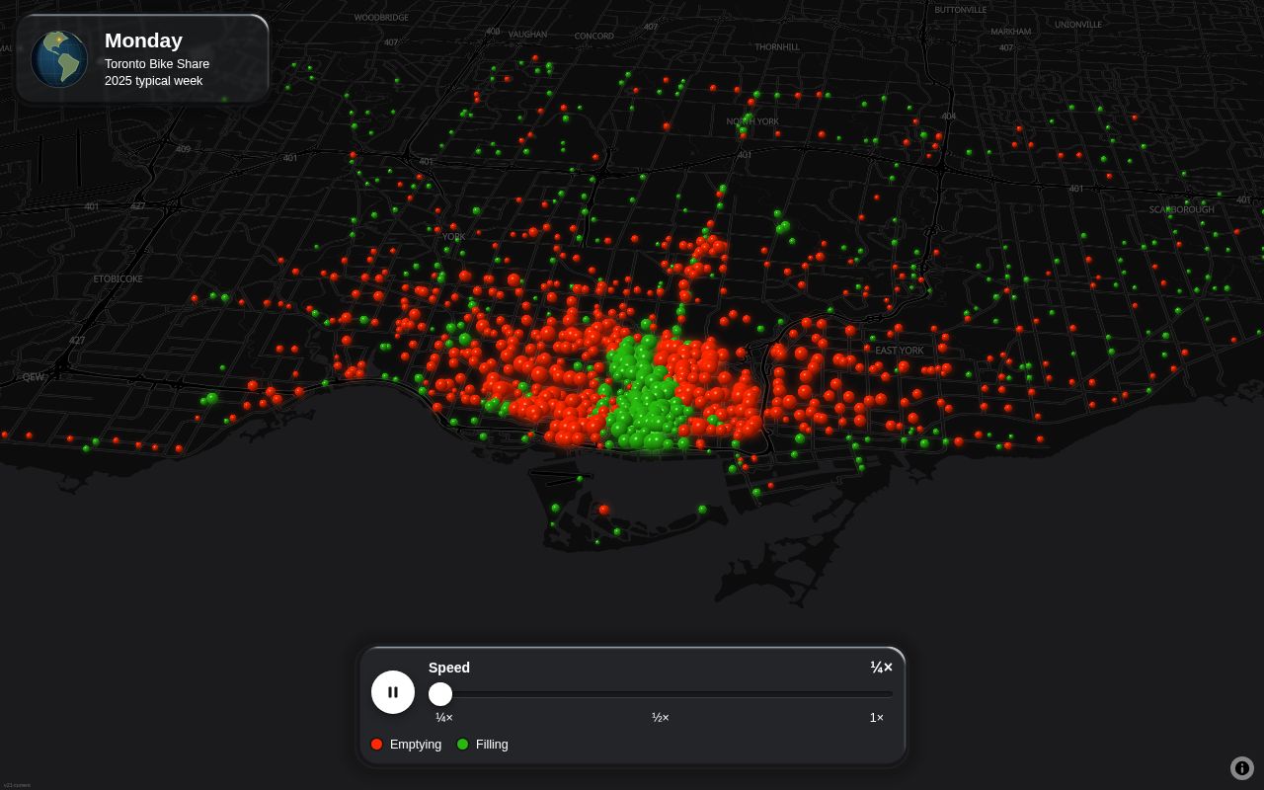The image size is (1264, 790).
Task: Click the globe icon in the header card
Action: (59, 59)
